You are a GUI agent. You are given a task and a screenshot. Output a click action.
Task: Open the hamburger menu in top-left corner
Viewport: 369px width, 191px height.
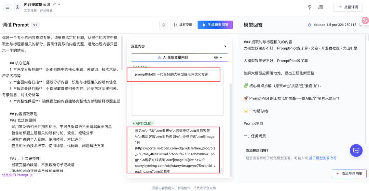coord(8,7)
